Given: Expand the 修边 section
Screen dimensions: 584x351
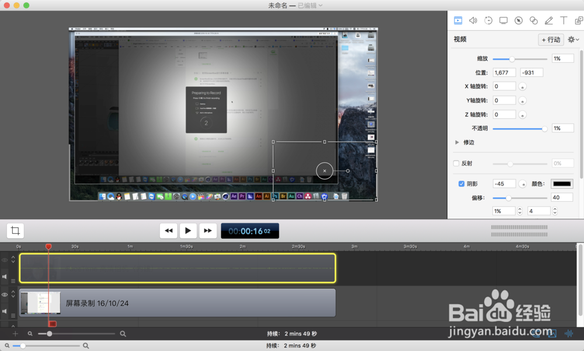Looking at the screenshot, I should point(457,142).
